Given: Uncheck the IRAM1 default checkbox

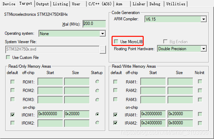Looking at the screenshot, I should pos(115,115).
